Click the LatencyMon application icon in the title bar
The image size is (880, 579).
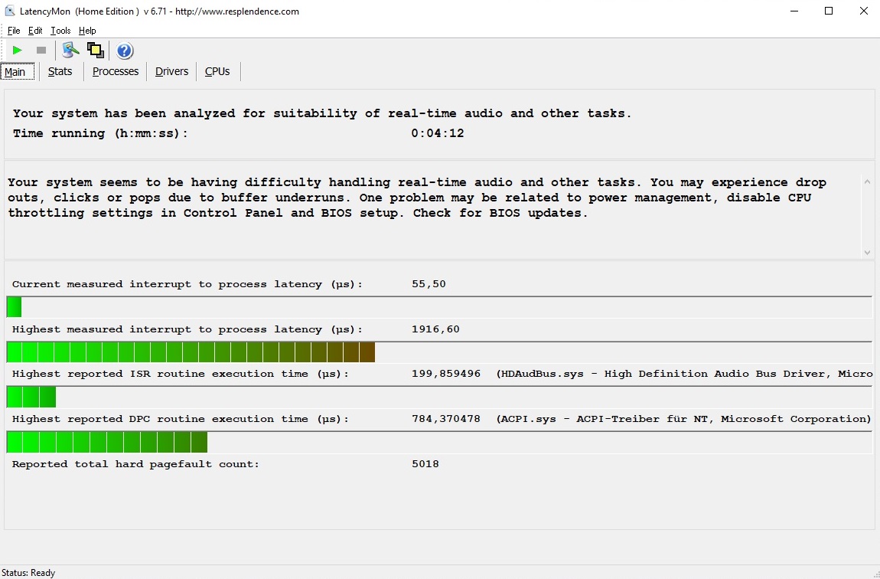click(x=9, y=11)
